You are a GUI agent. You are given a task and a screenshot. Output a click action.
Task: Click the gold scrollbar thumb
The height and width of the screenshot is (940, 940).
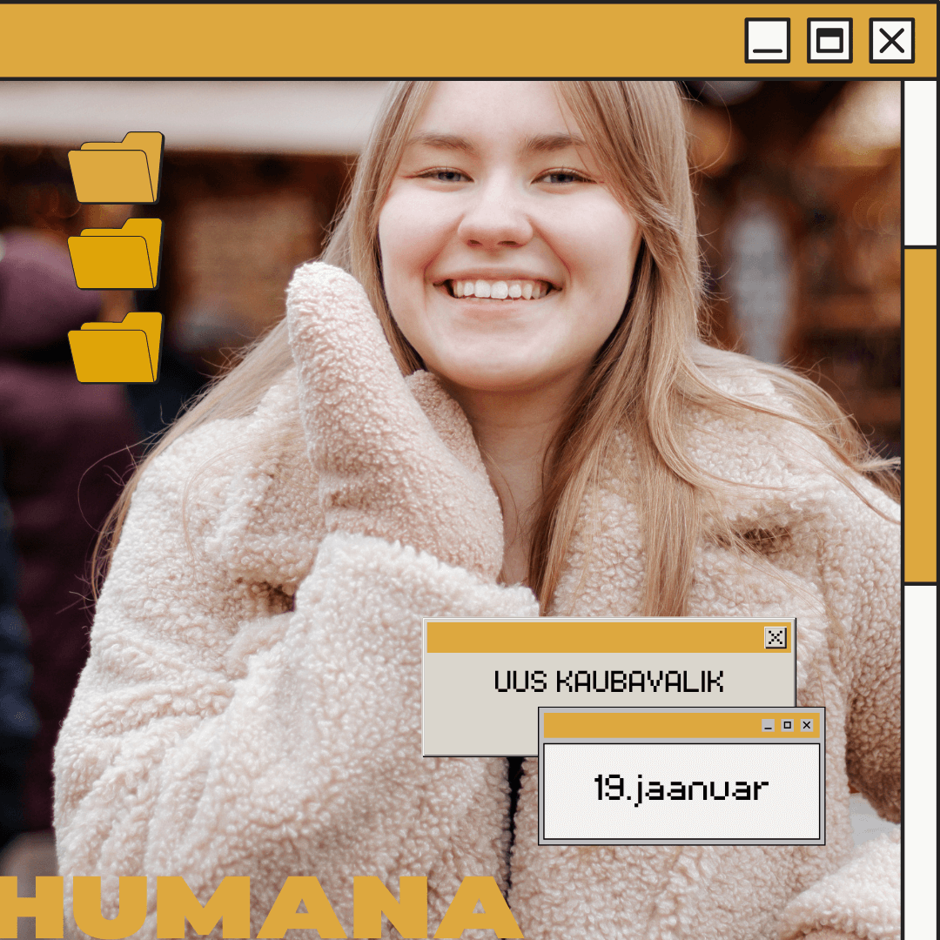click(x=920, y=415)
